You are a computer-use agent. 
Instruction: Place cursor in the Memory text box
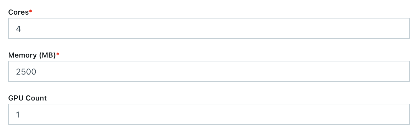pos(209,72)
